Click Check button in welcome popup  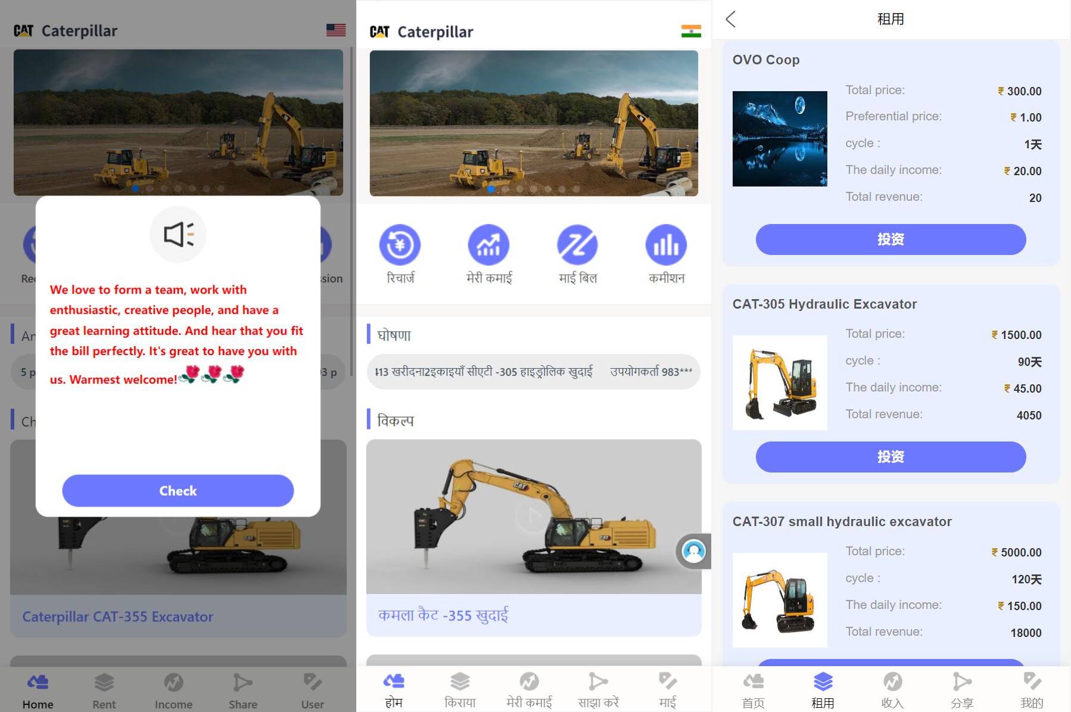pos(178,490)
